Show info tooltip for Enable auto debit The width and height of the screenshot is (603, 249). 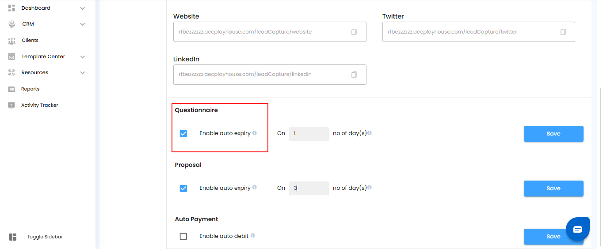[253, 236]
